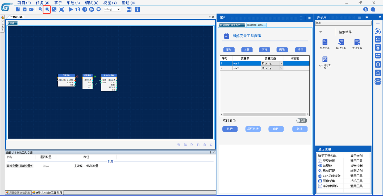
Task: Click the 清空 button
Action: coord(301,50)
